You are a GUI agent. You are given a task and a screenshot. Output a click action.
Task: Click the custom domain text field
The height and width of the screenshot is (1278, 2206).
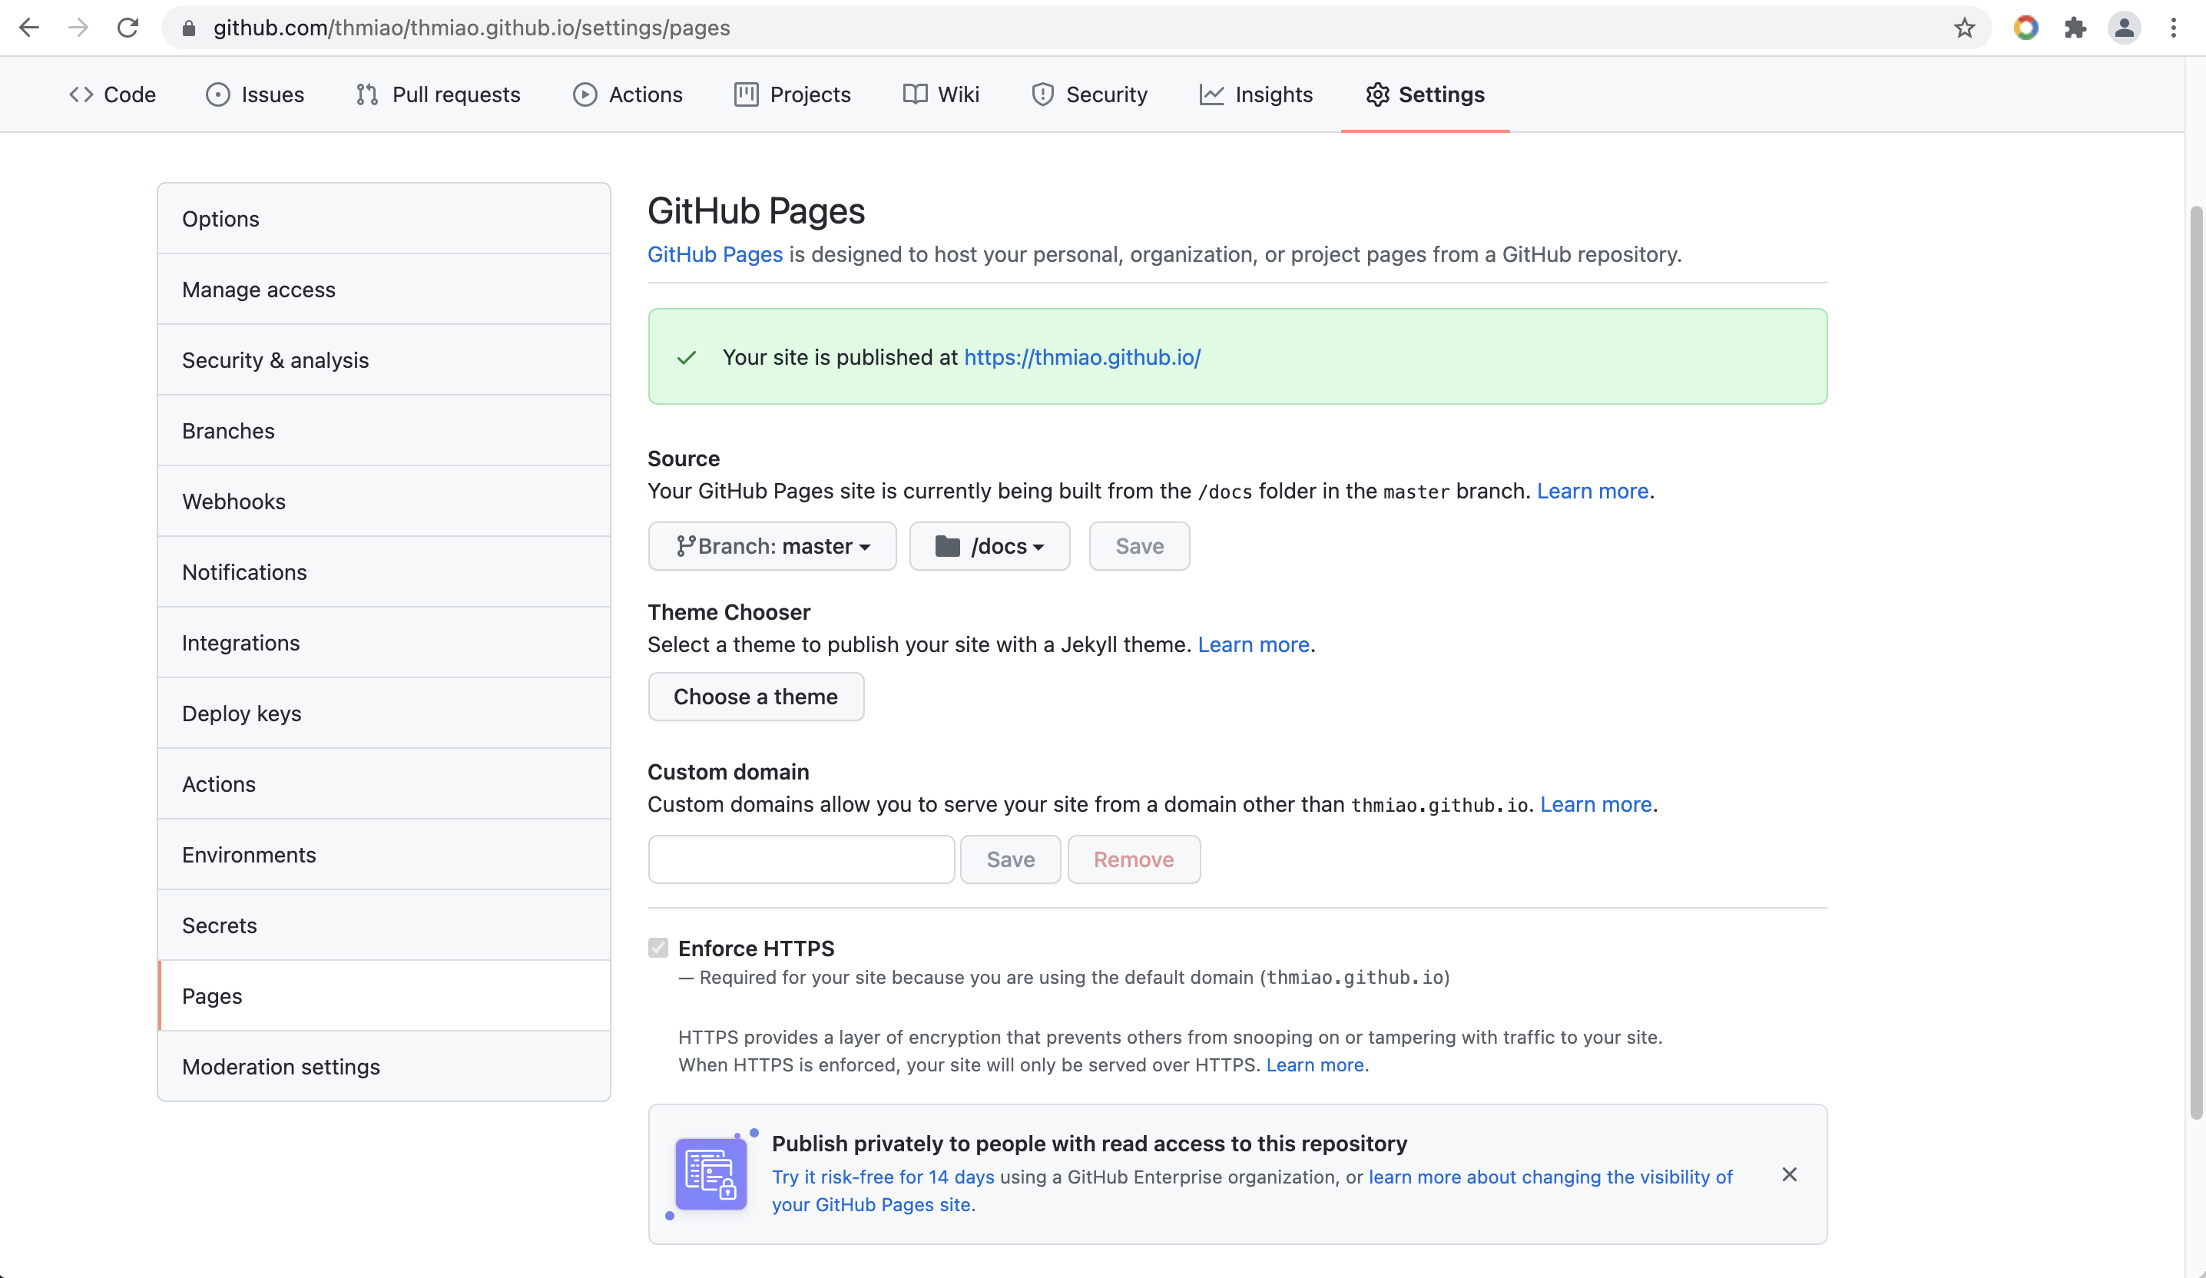(801, 859)
